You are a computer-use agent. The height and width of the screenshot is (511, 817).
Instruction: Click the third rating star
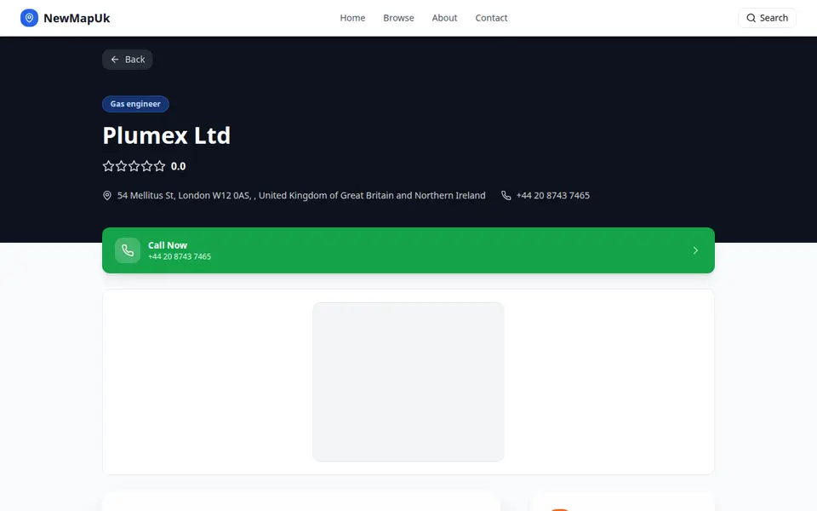[134, 166]
